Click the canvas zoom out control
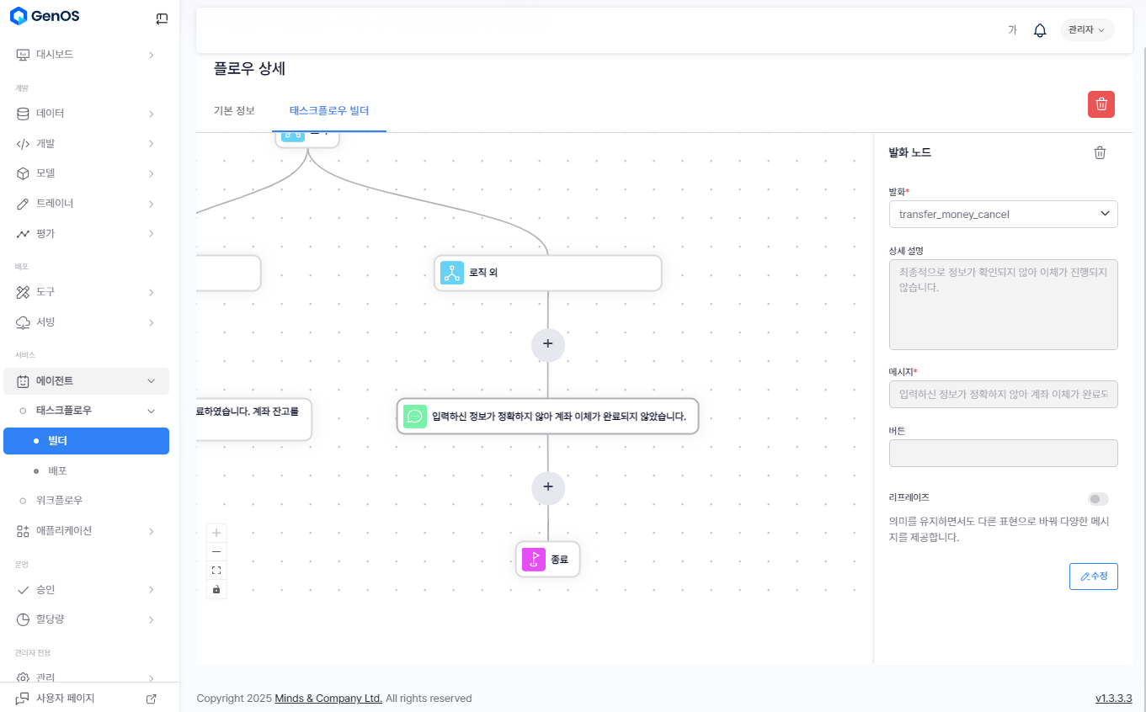Viewport: 1146px width, 712px height. [x=216, y=551]
